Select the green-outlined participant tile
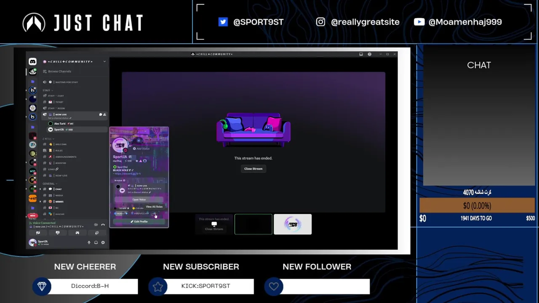The image size is (539, 303). click(x=253, y=224)
